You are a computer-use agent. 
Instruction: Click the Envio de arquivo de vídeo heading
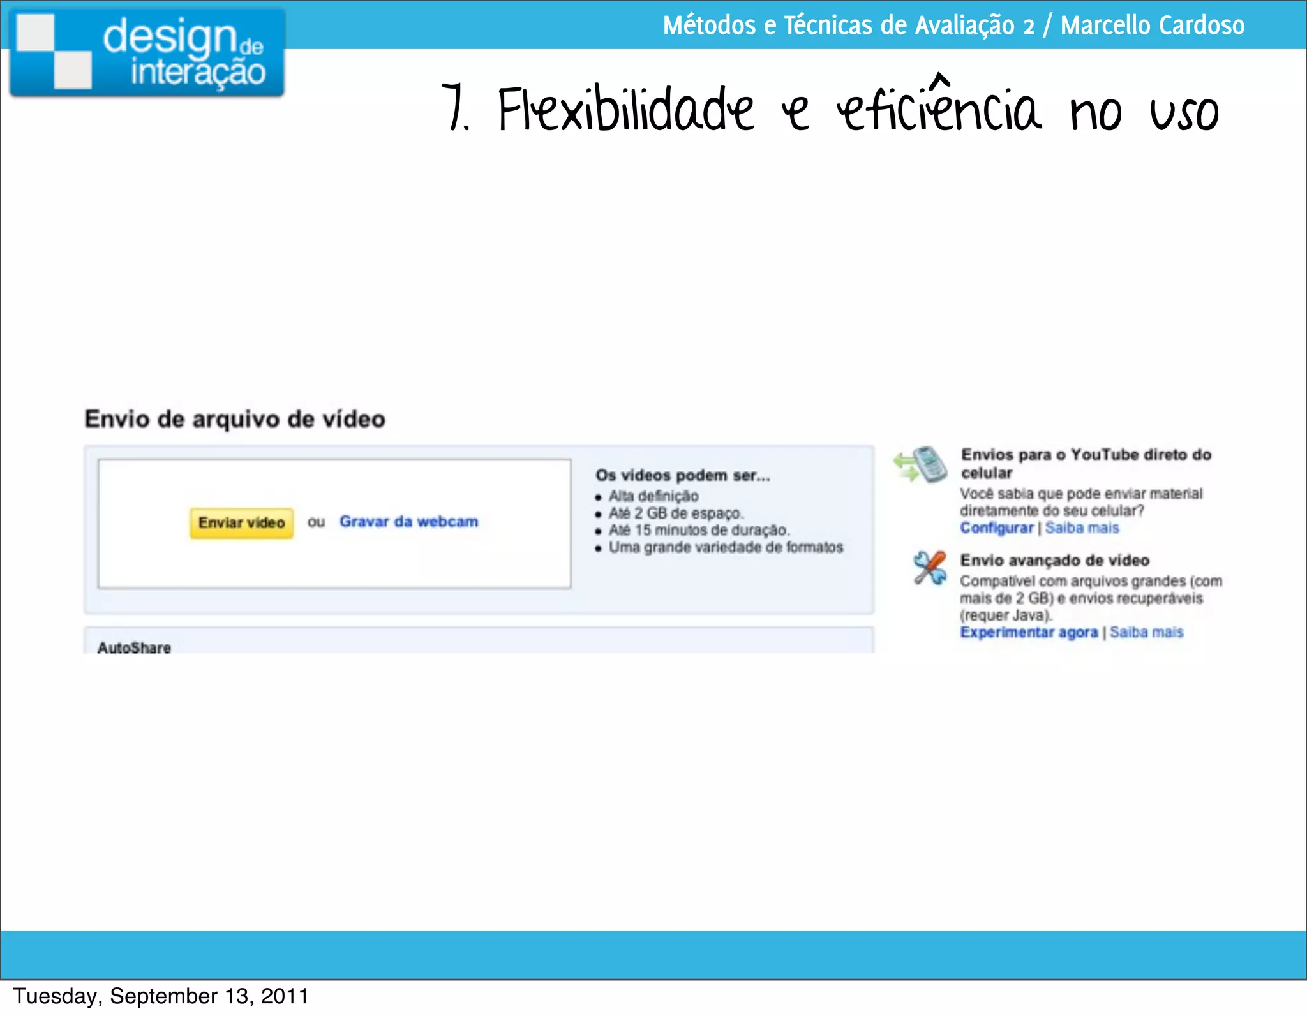(235, 419)
